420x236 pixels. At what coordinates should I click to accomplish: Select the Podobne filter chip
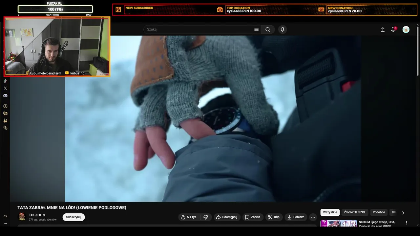(x=379, y=212)
